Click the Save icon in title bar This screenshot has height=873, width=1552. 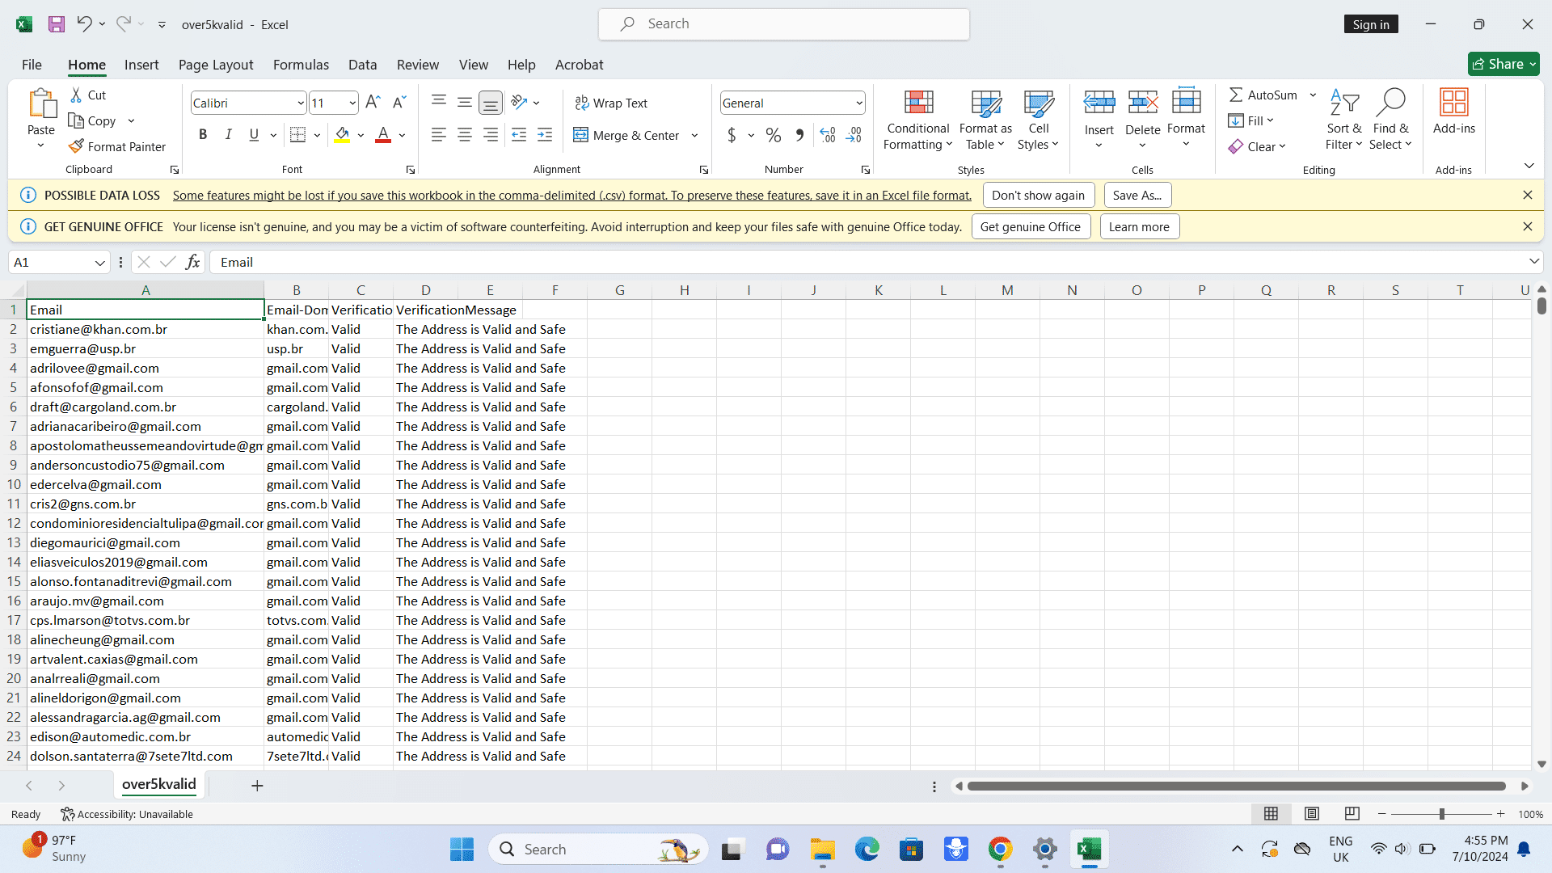point(56,24)
